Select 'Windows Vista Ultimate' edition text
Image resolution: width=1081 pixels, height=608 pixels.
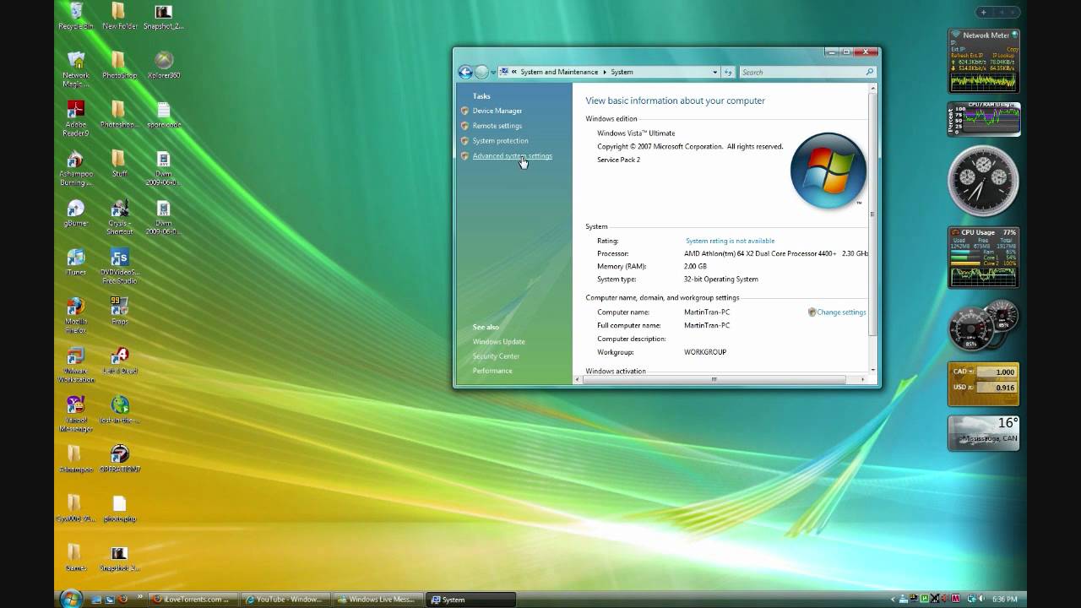pos(636,133)
